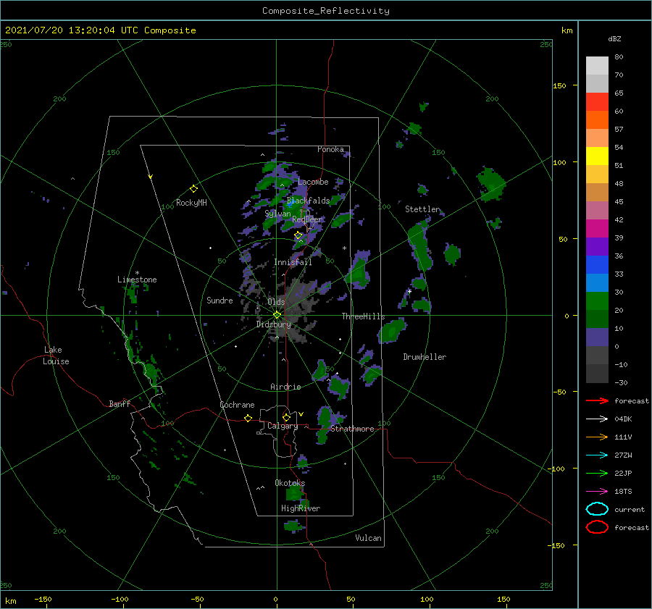Click the dBZ legend heading
Viewport: 652px width, 609px height.
pos(614,38)
